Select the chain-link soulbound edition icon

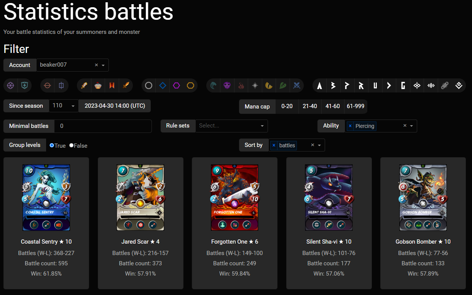[x=445, y=86]
